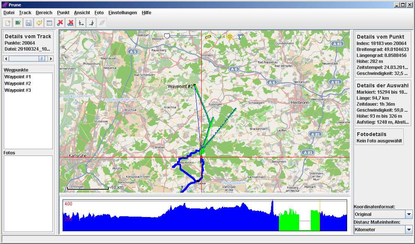Open the Distanz Maßeinheiten dropdown
This screenshot has height=244, width=415.
point(409,229)
